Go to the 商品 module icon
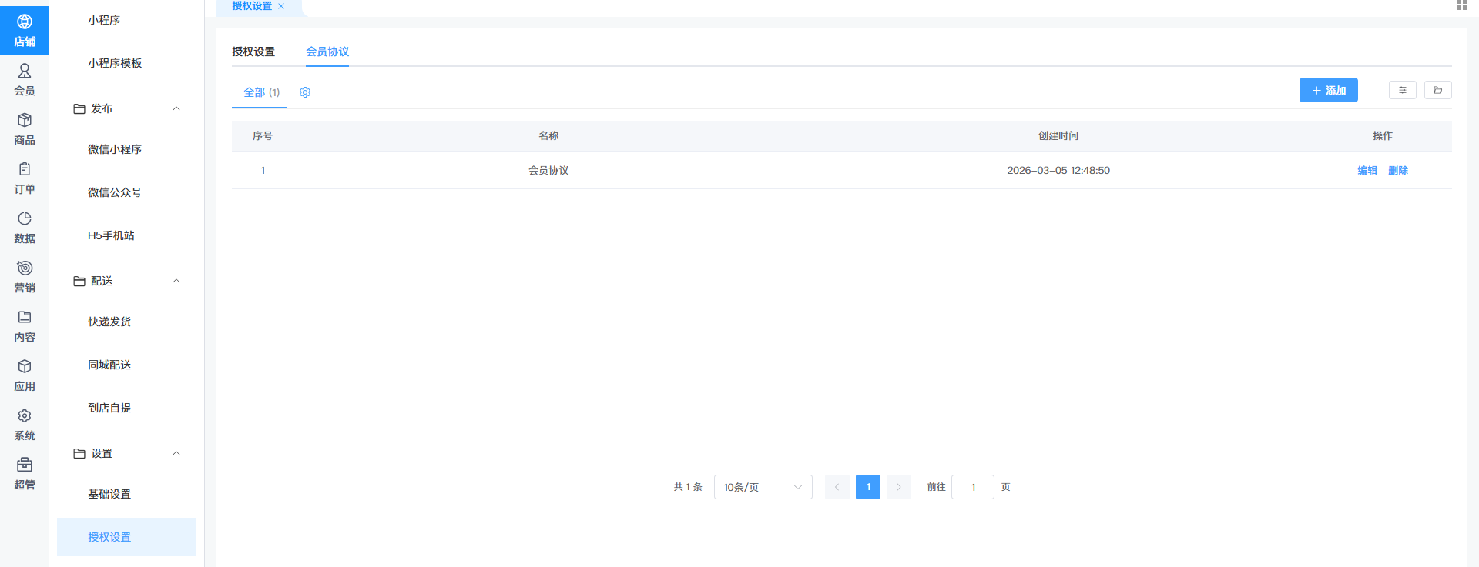This screenshot has width=1479, height=567. [25, 120]
